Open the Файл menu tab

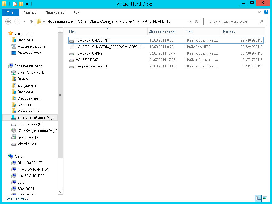[11, 13]
